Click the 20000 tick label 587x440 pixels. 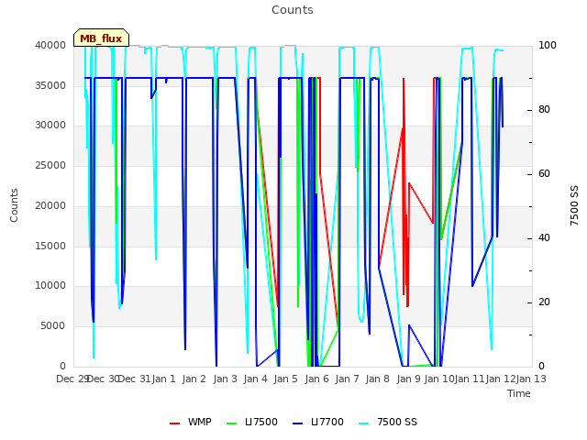(x=50, y=205)
